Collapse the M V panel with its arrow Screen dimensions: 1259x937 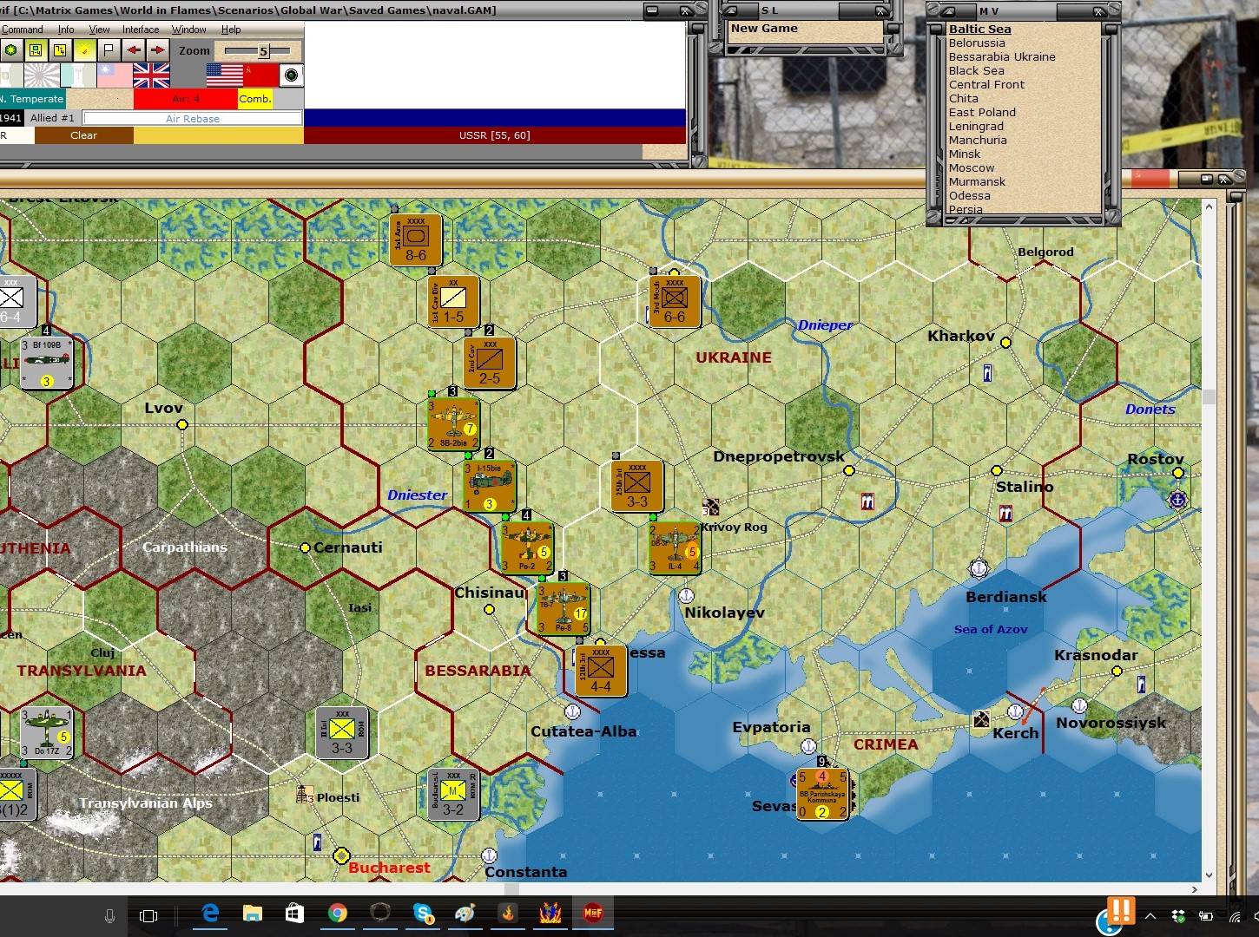[x=949, y=11]
